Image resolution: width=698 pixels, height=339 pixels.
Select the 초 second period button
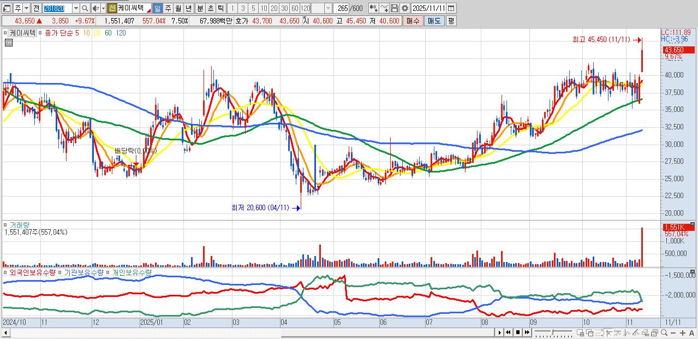point(211,8)
